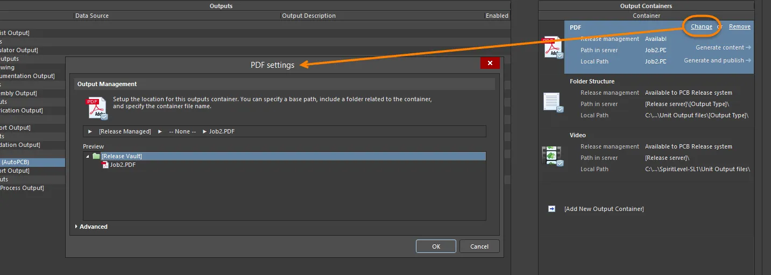Select the Folder Structure container title
Viewport: 771px width, 275px height.
(592, 81)
